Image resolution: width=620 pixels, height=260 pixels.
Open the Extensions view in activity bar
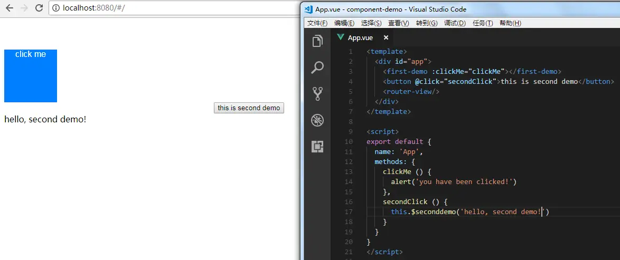(x=317, y=147)
